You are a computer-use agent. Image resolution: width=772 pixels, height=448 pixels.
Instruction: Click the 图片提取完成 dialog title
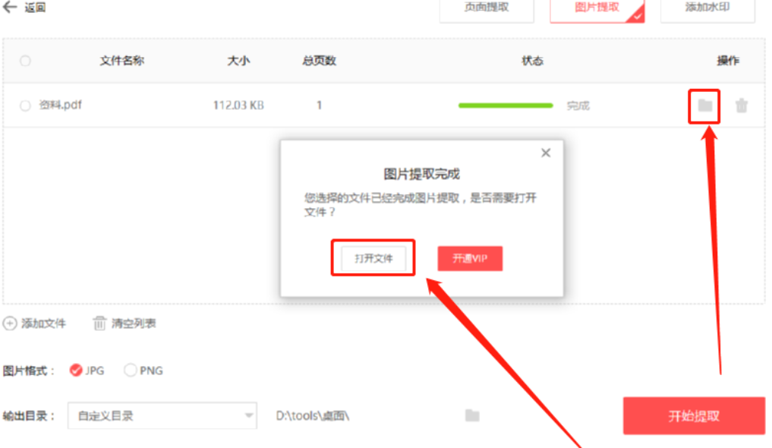point(421,174)
